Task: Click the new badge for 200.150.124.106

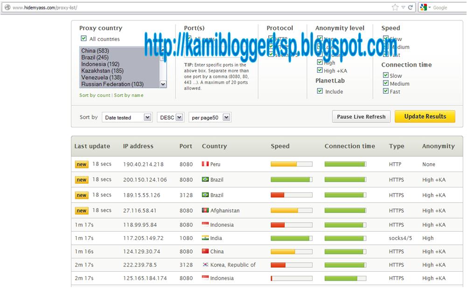Action: (x=82, y=180)
